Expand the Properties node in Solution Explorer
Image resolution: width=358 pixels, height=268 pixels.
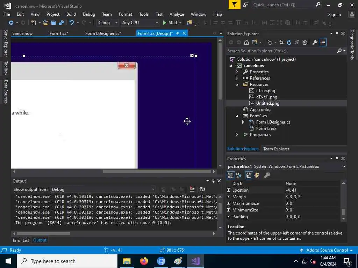pyautogui.click(x=237, y=72)
